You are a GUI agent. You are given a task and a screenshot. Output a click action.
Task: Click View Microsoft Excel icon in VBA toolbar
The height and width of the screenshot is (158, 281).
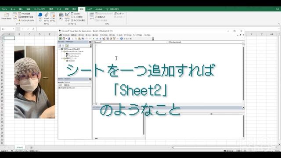pyautogui.click(x=61, y=39)
